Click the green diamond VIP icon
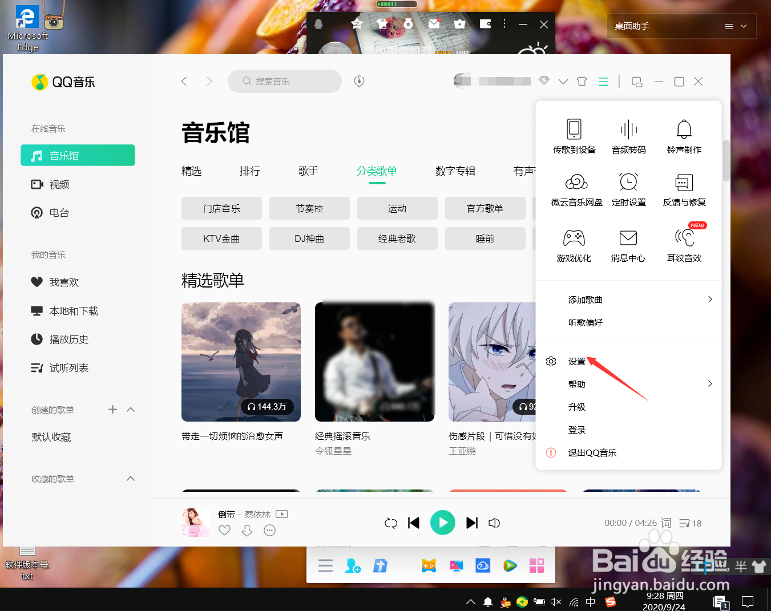Image resolution: width=771 pixels, height=611 pixels. pyautogui.click(x=544, y=80)
